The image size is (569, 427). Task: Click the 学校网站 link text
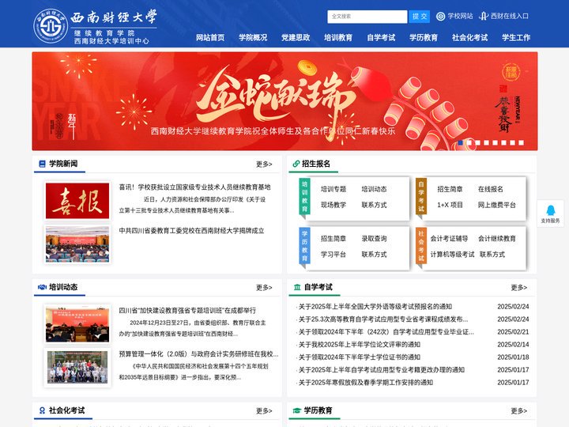click(460, 17)
